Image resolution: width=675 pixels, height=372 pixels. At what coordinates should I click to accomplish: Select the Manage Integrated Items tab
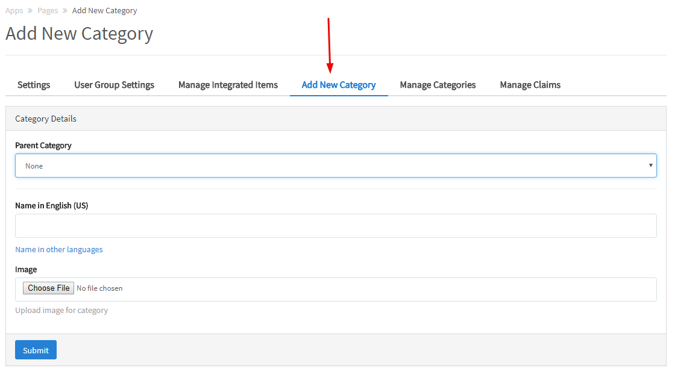228,85
